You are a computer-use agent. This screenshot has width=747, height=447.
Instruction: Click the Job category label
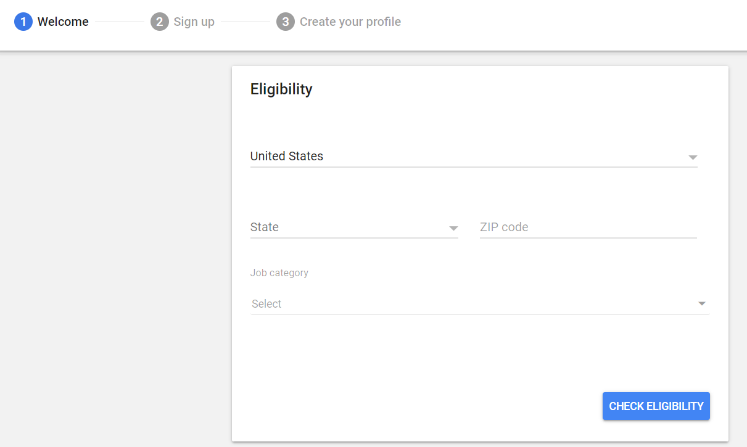279,273
